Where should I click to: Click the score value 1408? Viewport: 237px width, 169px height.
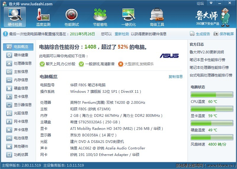pos(90,47)
